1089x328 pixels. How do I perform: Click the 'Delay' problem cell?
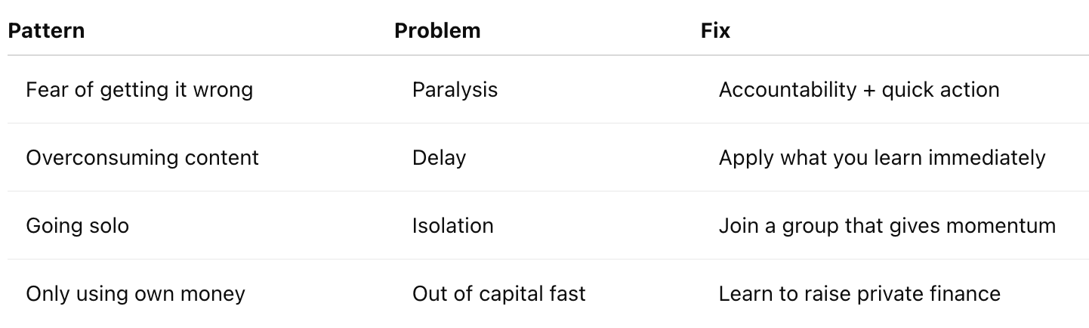pyautogui.click(x=439, y=158)
